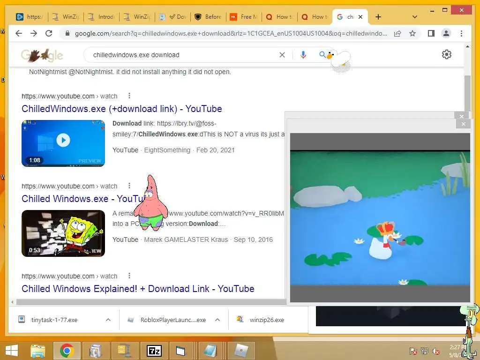Switch to the 'Dov' tab
480x360 pixels.
tap(172, 17)
